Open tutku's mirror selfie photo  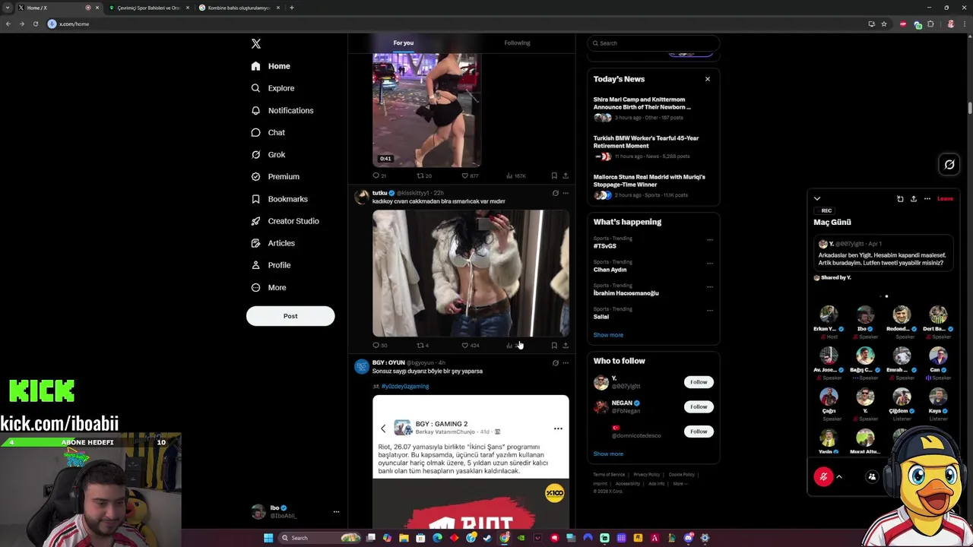(471, 273)
